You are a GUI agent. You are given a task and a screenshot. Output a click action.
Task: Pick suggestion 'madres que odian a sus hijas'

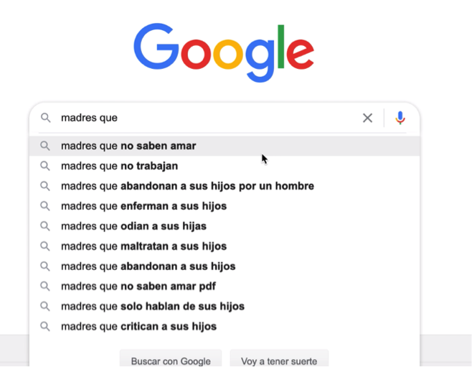225,226
